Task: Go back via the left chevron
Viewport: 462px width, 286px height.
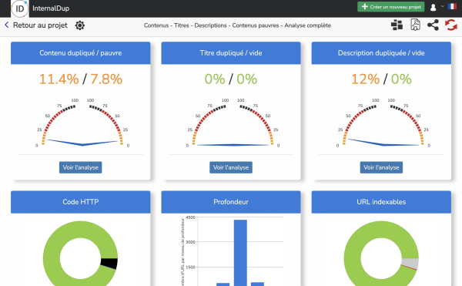Action: (x=7, y=25)
